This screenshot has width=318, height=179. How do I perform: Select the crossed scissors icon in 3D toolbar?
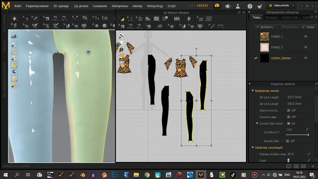click(55, 25)
